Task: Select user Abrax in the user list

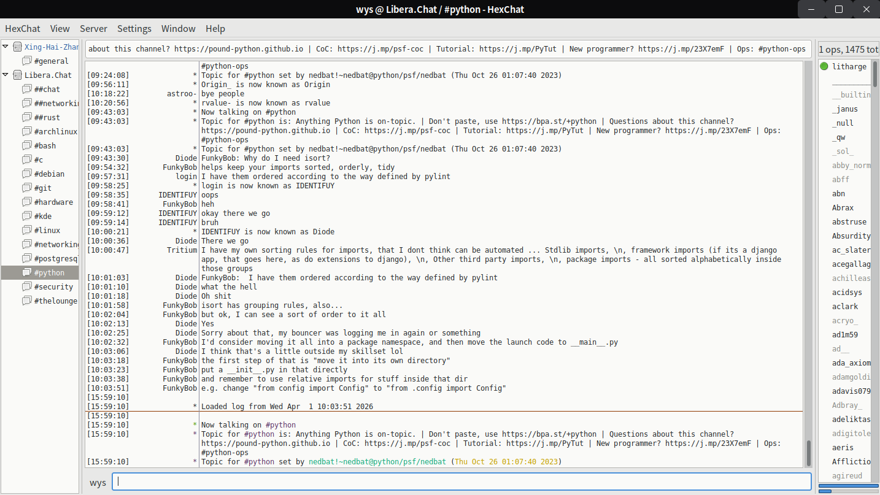Action: pyautogui.click(x=843, y=208)
